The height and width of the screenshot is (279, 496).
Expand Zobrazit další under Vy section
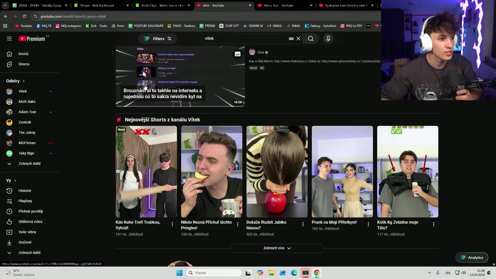coord(29,253)
